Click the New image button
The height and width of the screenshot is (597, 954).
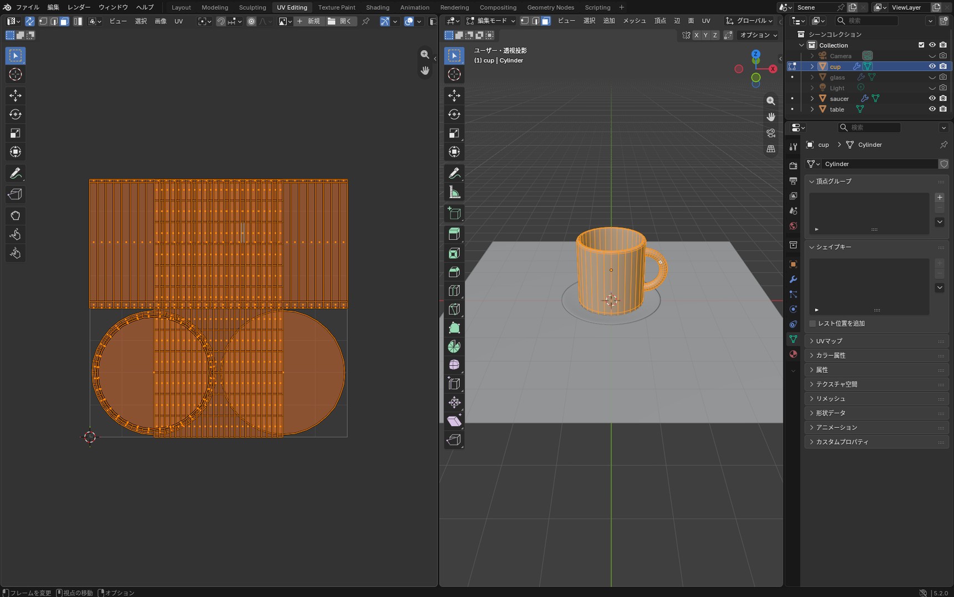click(308, 21)
